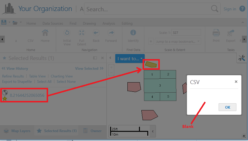This screenshot has width=248, height=141.
Task: Zoom in with the plus button
Action: click(111, 67)
